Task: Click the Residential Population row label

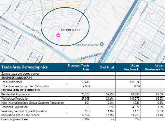Action: pos(15,94)
